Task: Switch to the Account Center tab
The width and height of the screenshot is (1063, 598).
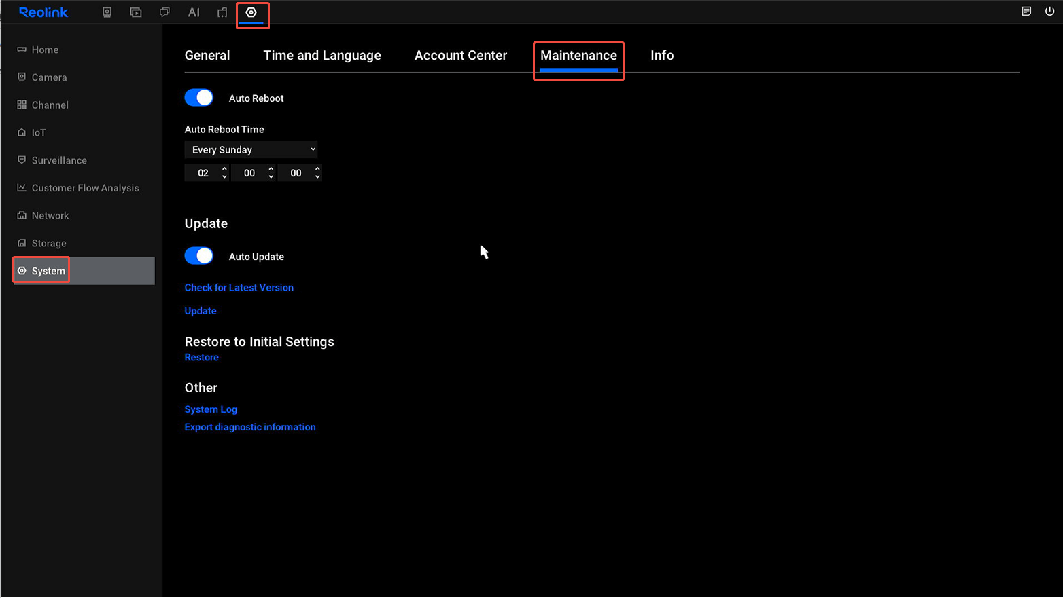Action: coord(460,56)
